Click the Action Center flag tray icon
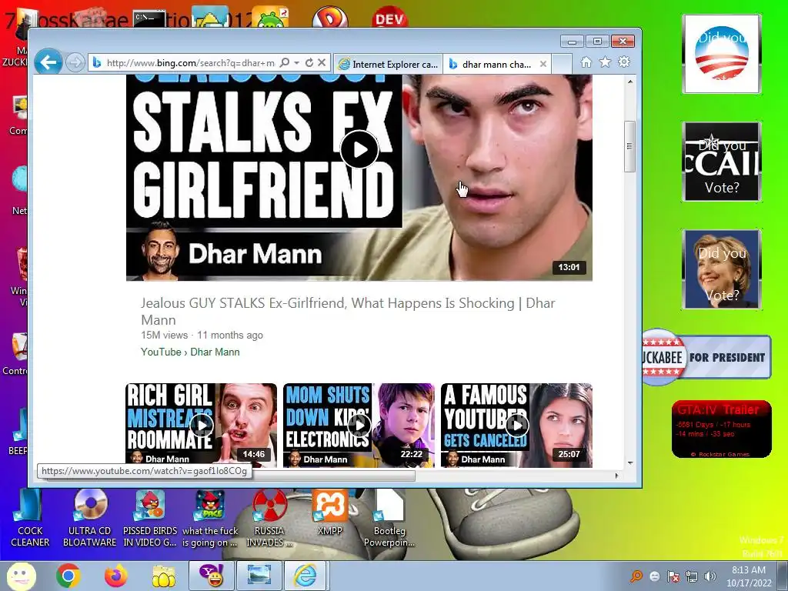This screenshot has height=591, width=788. pos(673,576)
